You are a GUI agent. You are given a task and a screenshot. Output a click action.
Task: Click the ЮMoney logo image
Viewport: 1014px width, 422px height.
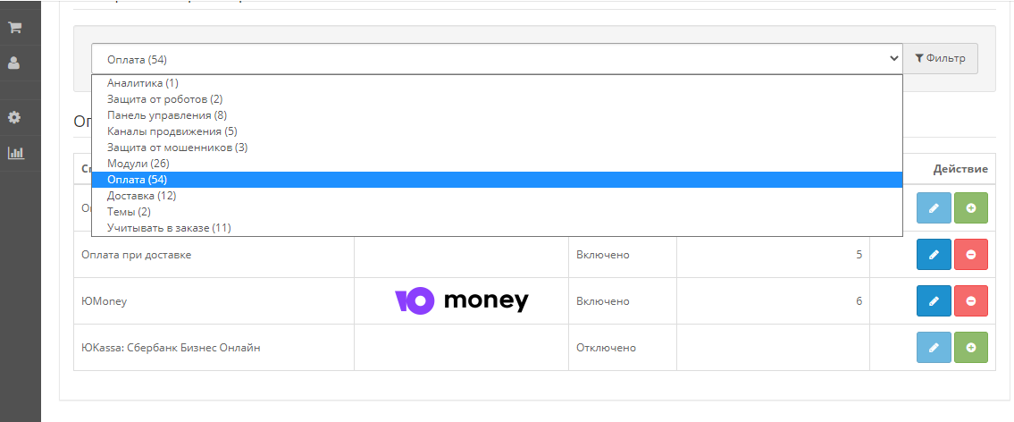(x=461, y=301)
